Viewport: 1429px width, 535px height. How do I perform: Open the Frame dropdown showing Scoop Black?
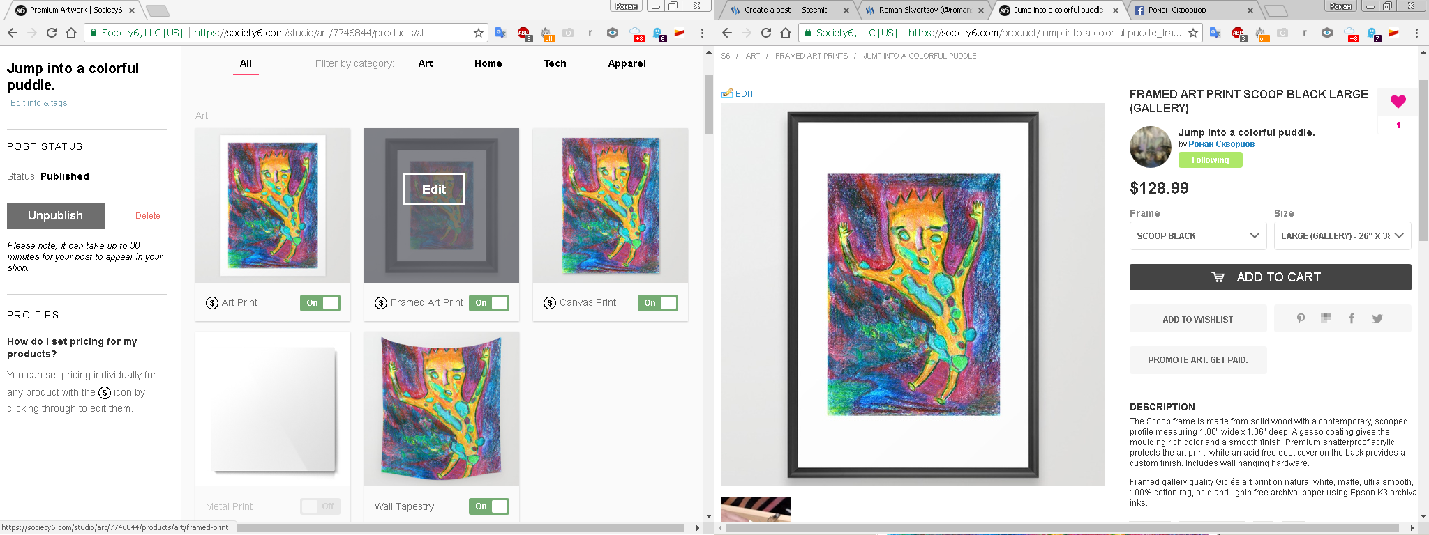[1198, 235]
